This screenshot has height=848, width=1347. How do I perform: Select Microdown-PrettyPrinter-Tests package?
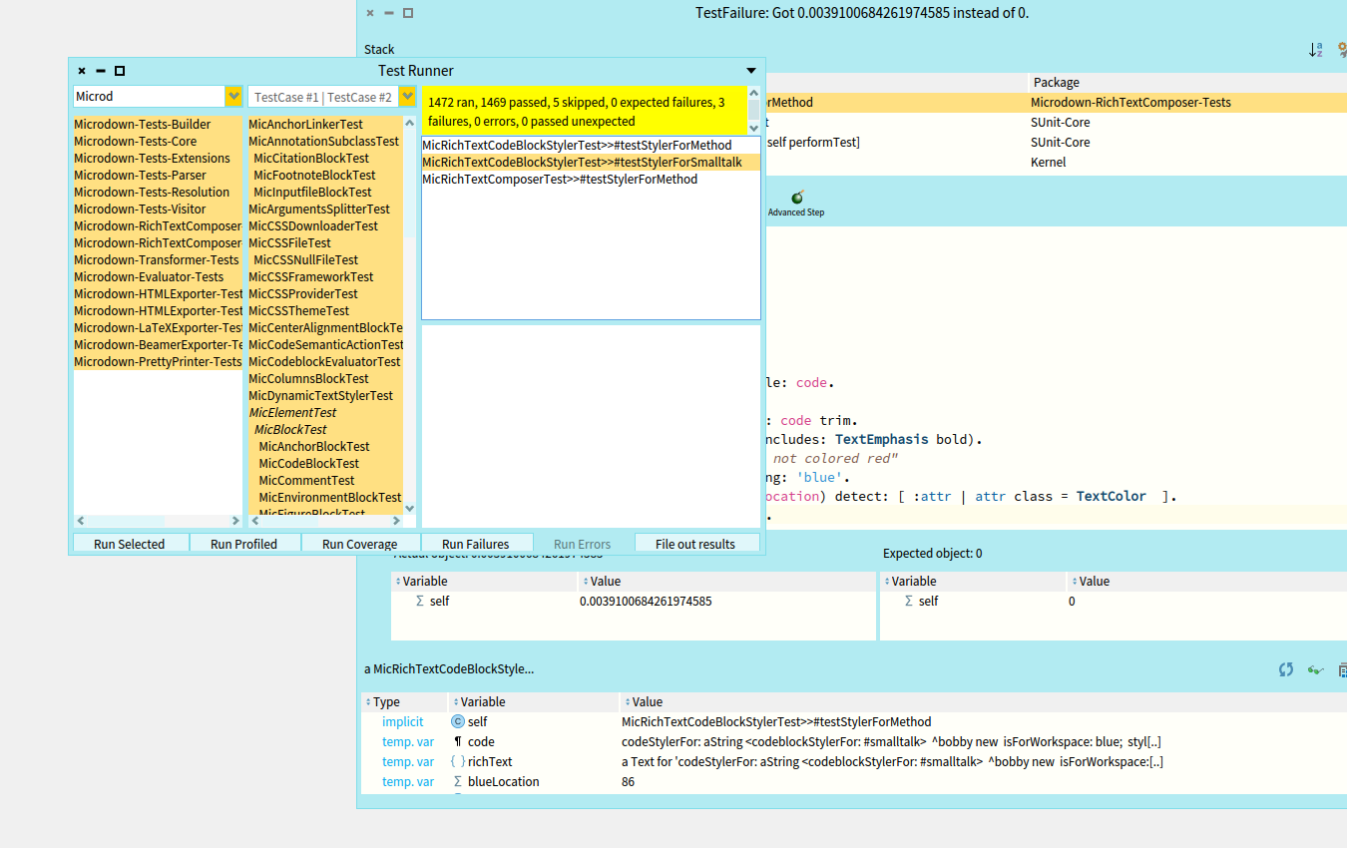(158, 361)
